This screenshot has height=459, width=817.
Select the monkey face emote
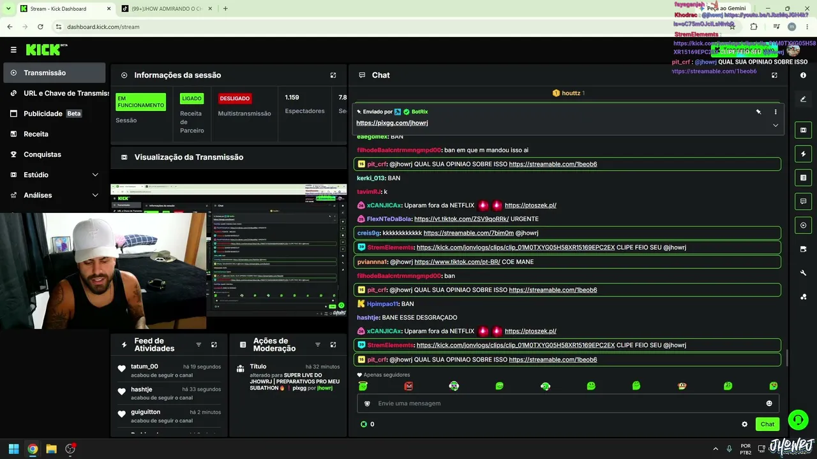tap(682, 386)
